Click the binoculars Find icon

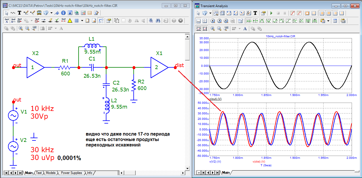[x=157, y=21]
